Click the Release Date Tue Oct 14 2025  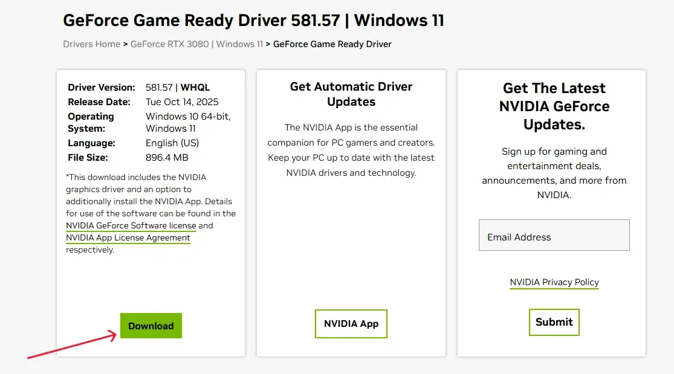pos(183,102)
